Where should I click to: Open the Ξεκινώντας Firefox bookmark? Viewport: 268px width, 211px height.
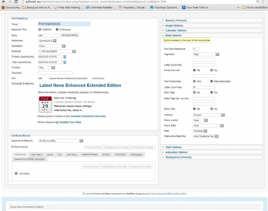pos(10,8)
